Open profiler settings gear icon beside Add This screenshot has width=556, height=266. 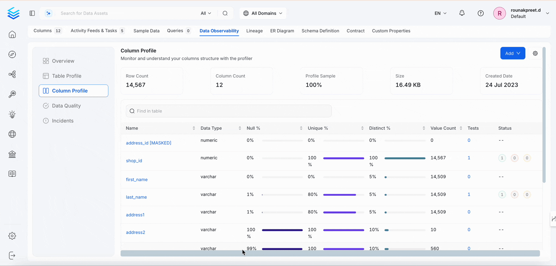point(535,53)
